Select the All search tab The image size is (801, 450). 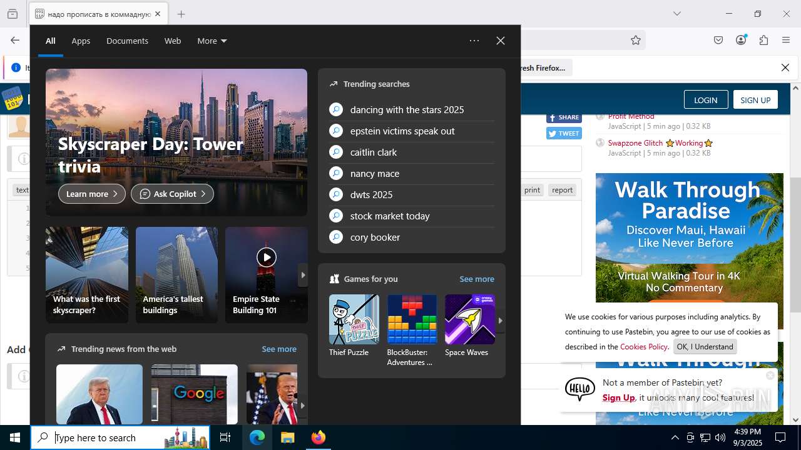[51, 41]
